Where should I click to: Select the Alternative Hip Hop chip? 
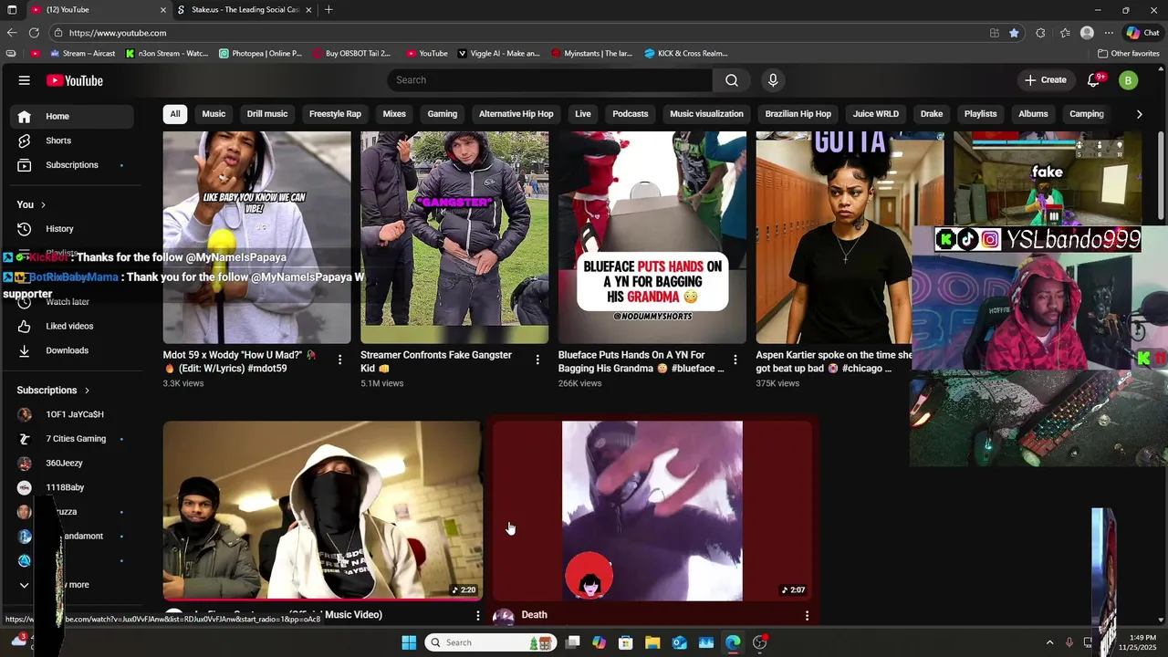[516, 114]
